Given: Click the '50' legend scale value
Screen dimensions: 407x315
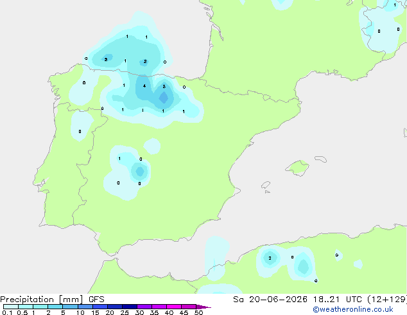Looking at the screenshot, I should pyautogui.click(x=198, y=312).
